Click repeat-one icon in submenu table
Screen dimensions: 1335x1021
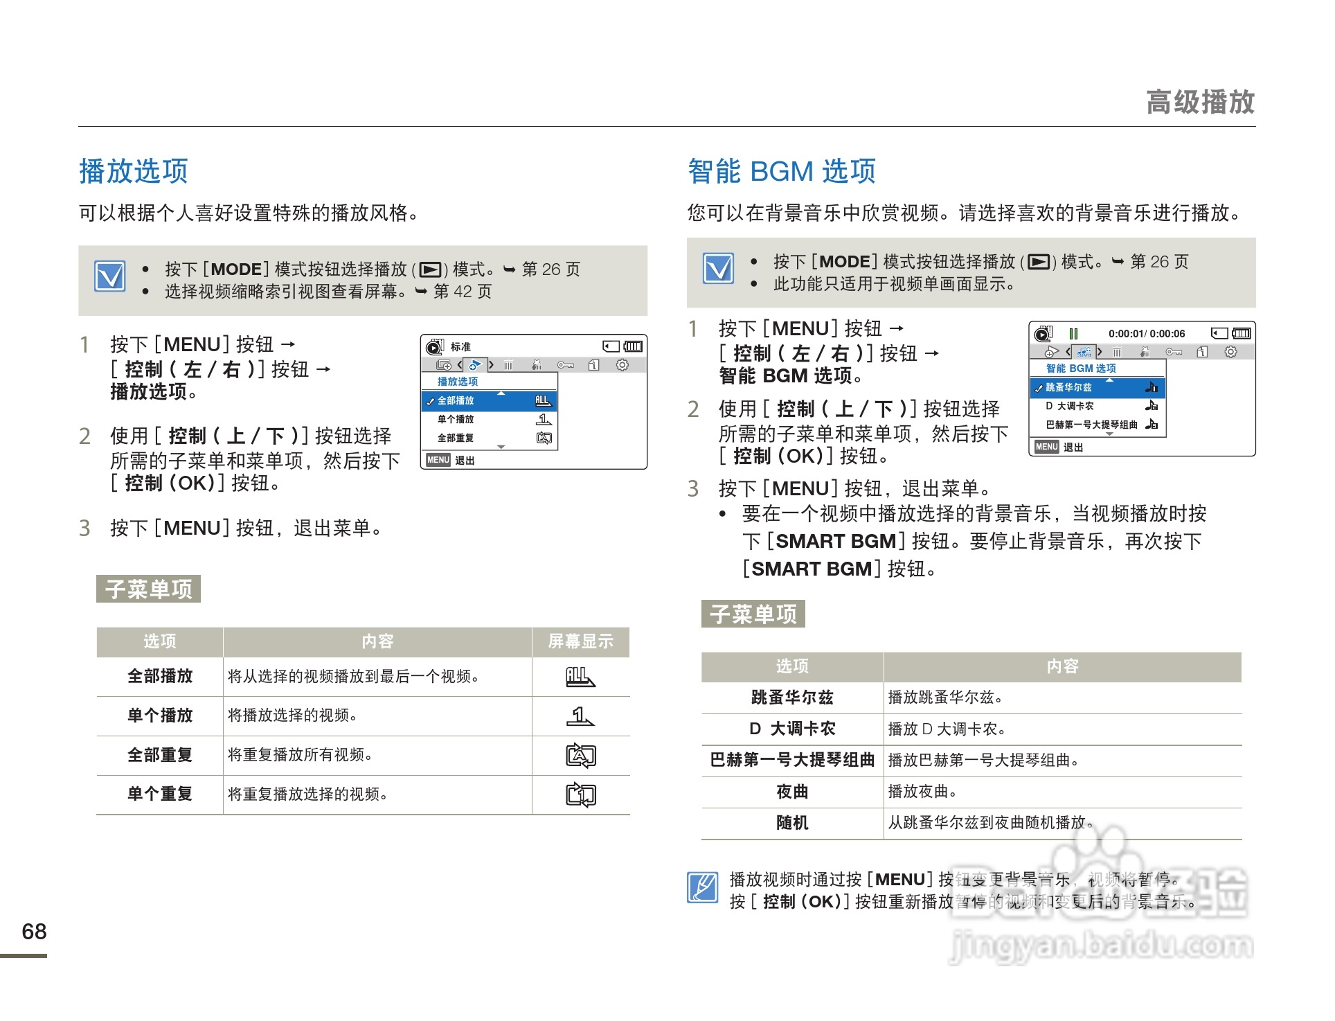pos(580,794)
